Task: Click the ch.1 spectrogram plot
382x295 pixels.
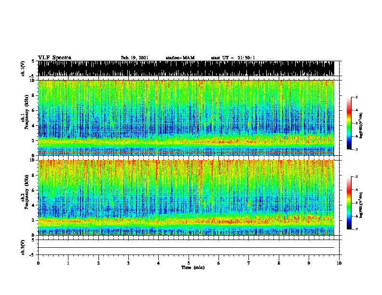Action: [186, 118]
